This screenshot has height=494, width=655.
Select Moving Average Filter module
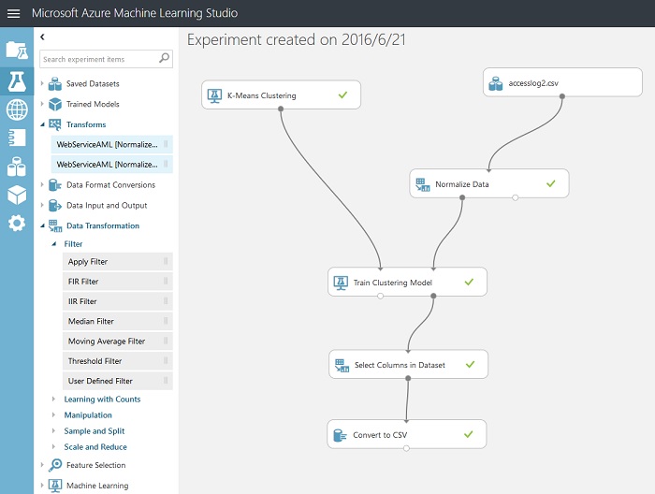click(x=117, y=341)
